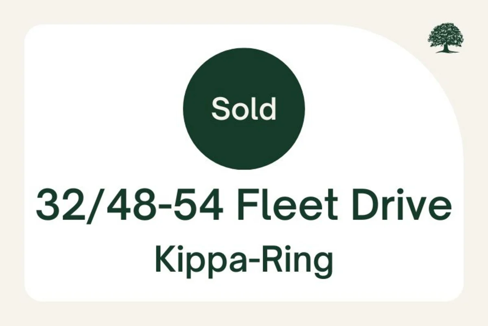Click the tree logo's trunk

coord(446,48)
